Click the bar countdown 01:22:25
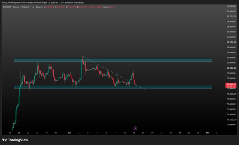 (x=231, y=87)
